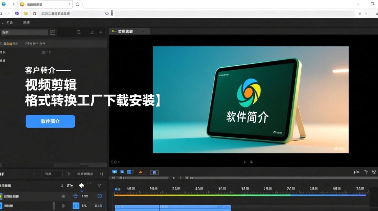Select the split tool in the timeline toolbar
The width and height of the screenshot is (378, 211).
click(174, 178)
